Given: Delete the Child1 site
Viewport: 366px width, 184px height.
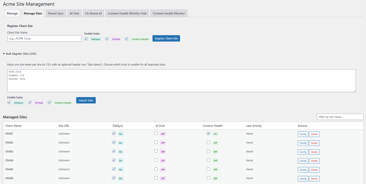Looking at the screenshot, I should click(314, 134).
